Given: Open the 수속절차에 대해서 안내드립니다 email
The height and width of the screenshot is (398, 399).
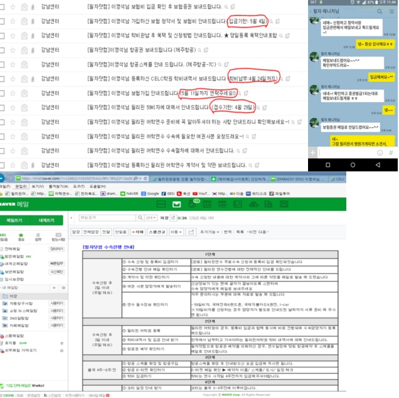Looking at the screenshot, I should click(161, 151).
